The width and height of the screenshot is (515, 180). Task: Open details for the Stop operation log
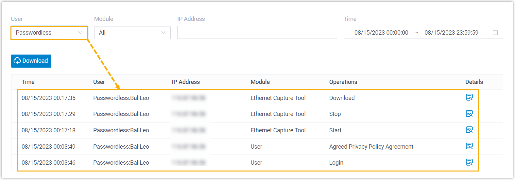469,114
